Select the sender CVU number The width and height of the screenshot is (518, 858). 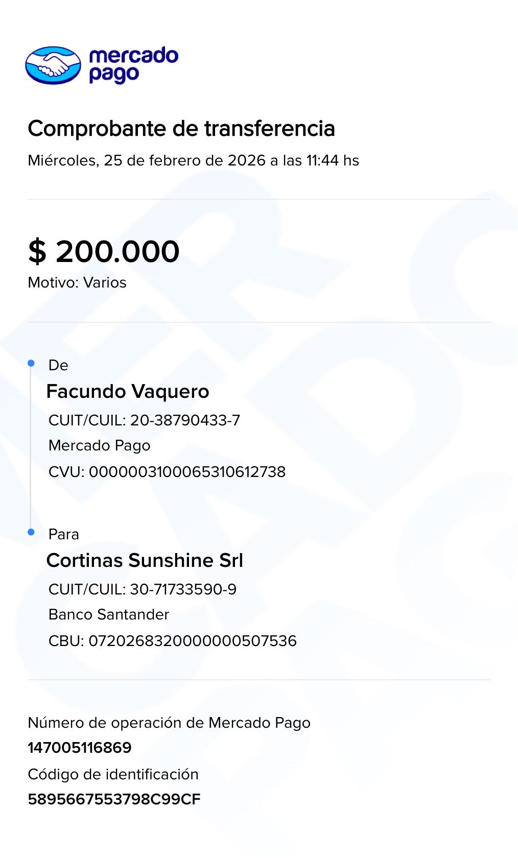pos(167,472)
